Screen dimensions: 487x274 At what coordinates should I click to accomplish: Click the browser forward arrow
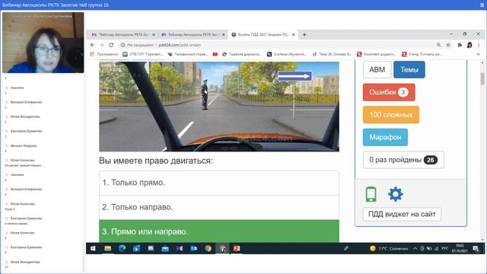101,45
